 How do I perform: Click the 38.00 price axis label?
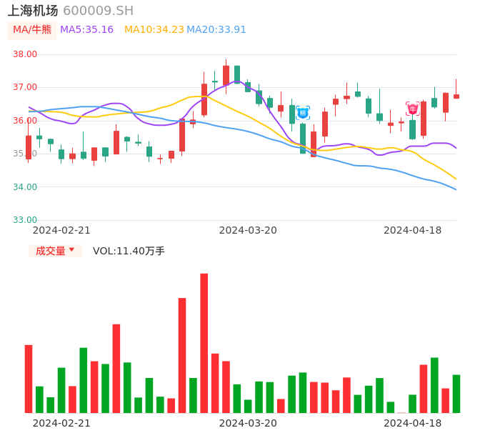coord(25,54)
